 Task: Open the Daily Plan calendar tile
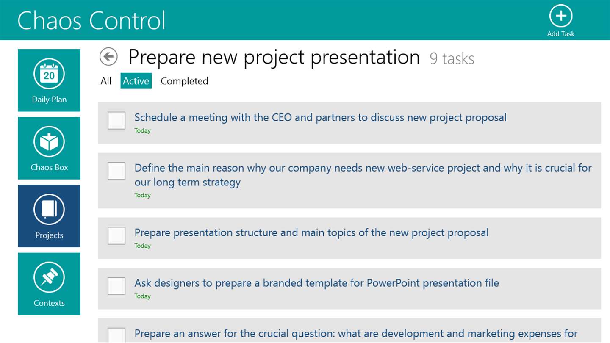49,80
